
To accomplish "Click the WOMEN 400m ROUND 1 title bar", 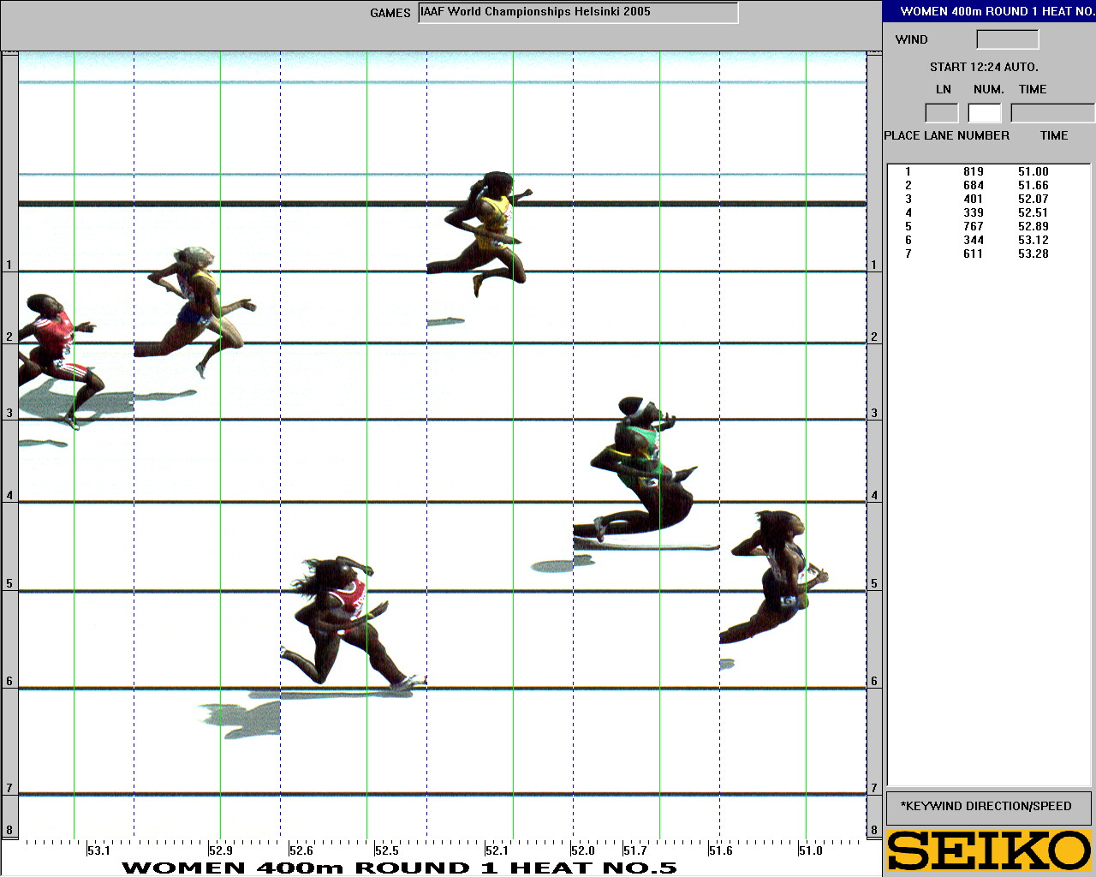I will (x=989, y=11).
